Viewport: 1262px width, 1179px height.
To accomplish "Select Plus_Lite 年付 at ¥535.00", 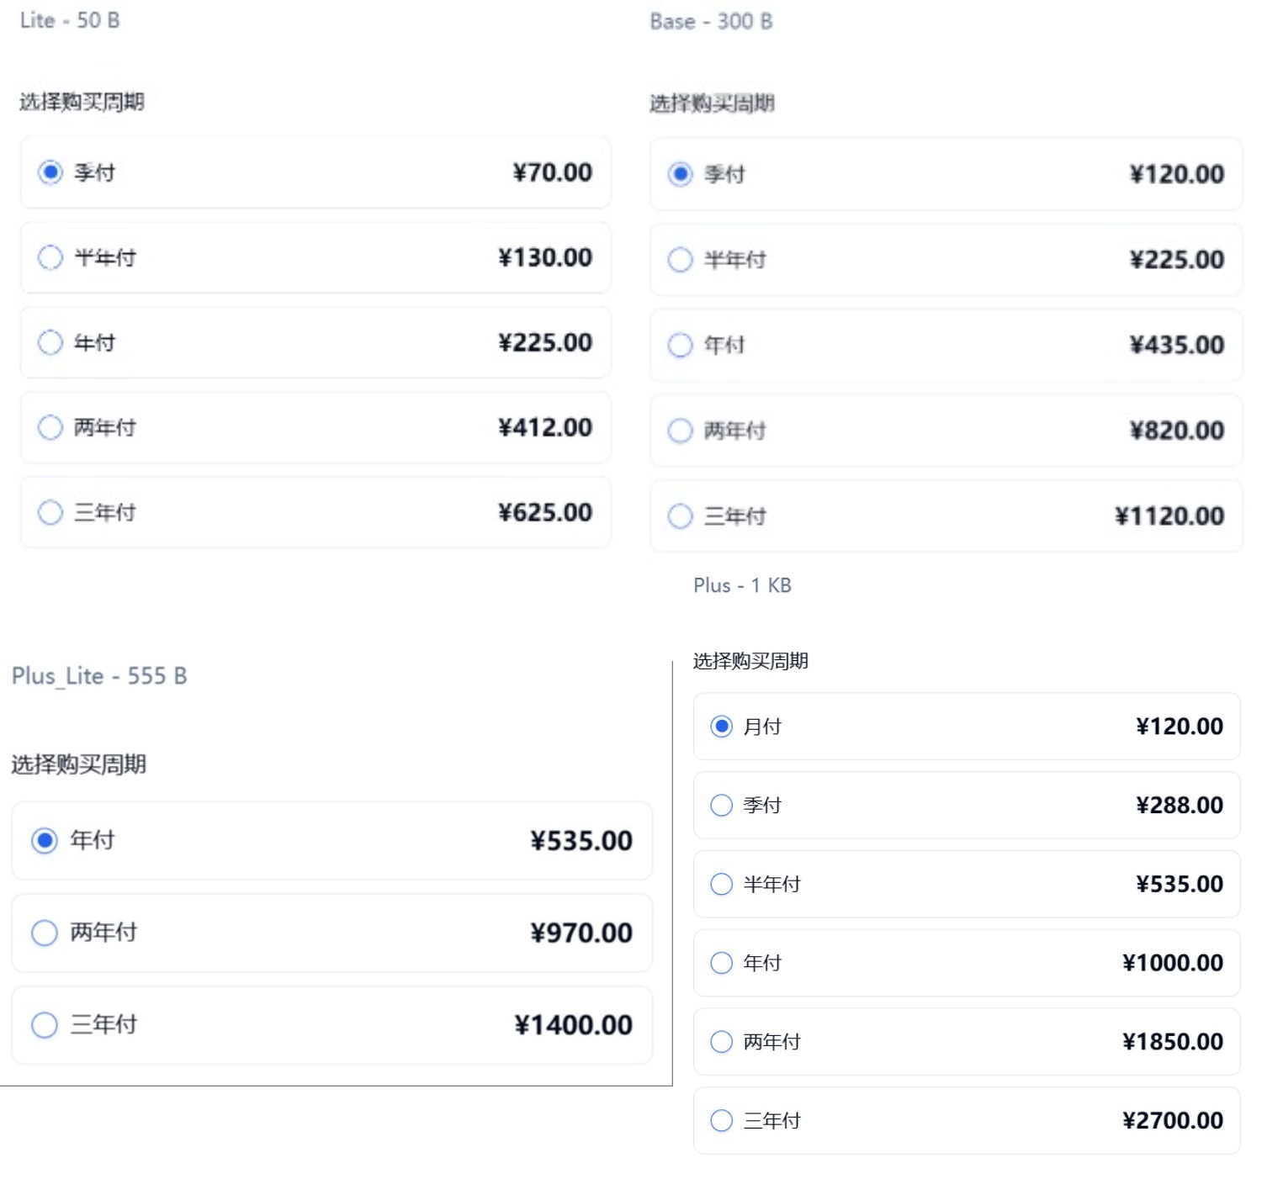I will [45, 840].
